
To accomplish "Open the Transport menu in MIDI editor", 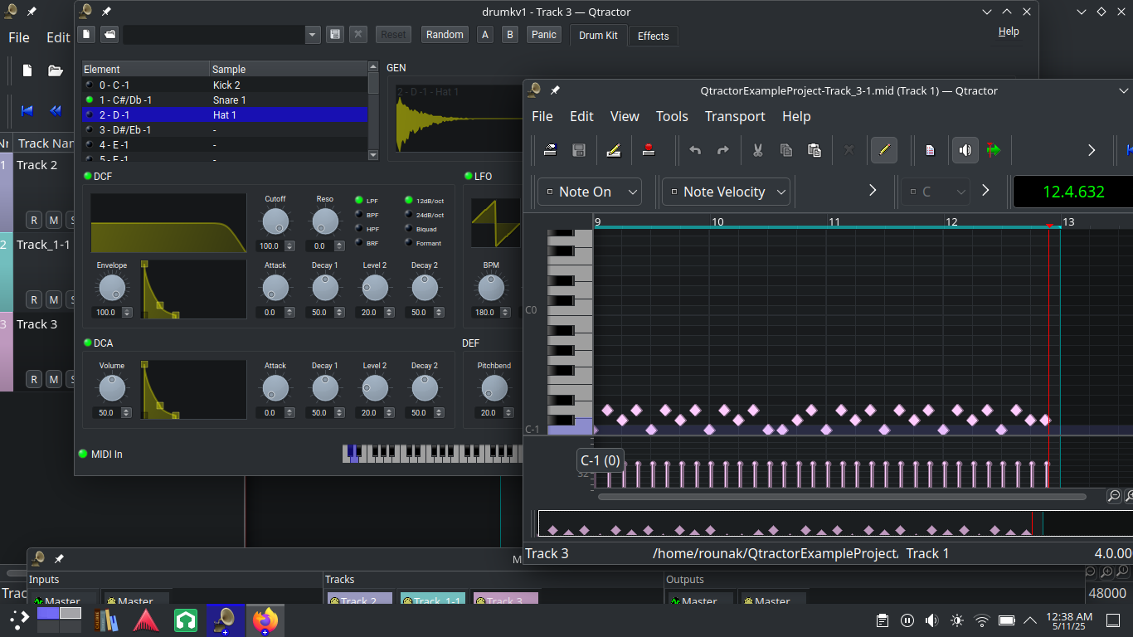I will click(735, 116).
